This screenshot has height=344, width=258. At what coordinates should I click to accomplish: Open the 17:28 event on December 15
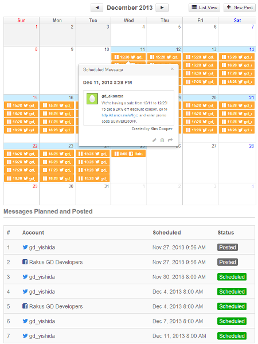point(21,122)
